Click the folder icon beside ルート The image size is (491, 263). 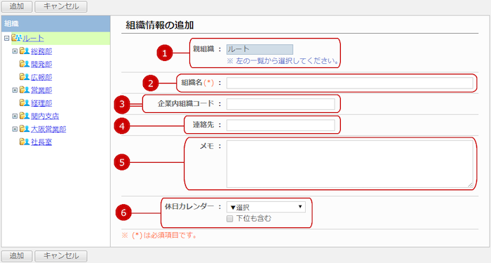coord(16,38)
